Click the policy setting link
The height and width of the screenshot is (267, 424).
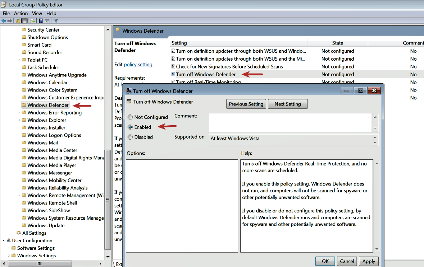tap(138, 65)
